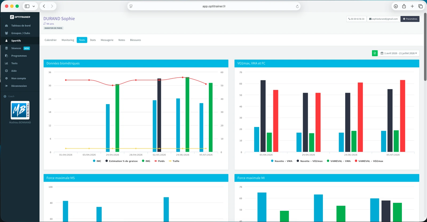Screen dimensions: 427x222
Task: Toggle Navette – VO2max legend item
Action: point(310,161)
